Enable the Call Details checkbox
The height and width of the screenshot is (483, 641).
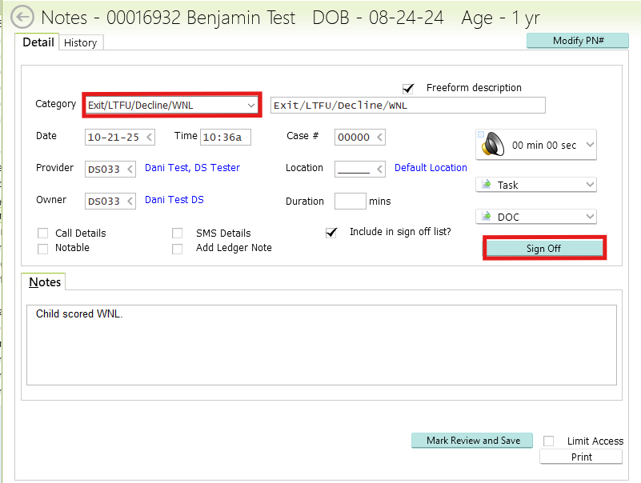(43, 234)
